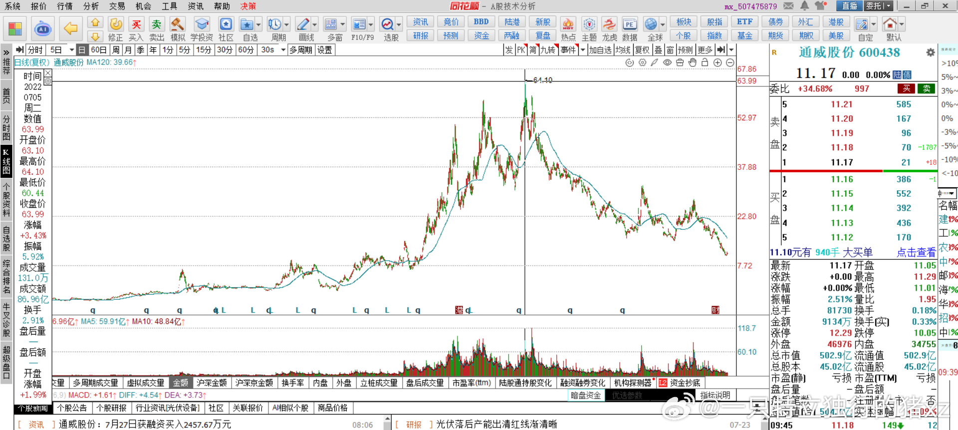Viewport: 958px width, 430px height.
Task: Expand left sidebar with » arrow
Action: tap(6, 51)
